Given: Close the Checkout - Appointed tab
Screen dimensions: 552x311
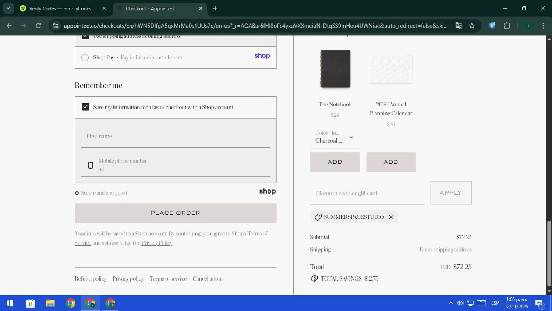Looking at the screenshot, I should pyautogui.click(x=201, y=8).
